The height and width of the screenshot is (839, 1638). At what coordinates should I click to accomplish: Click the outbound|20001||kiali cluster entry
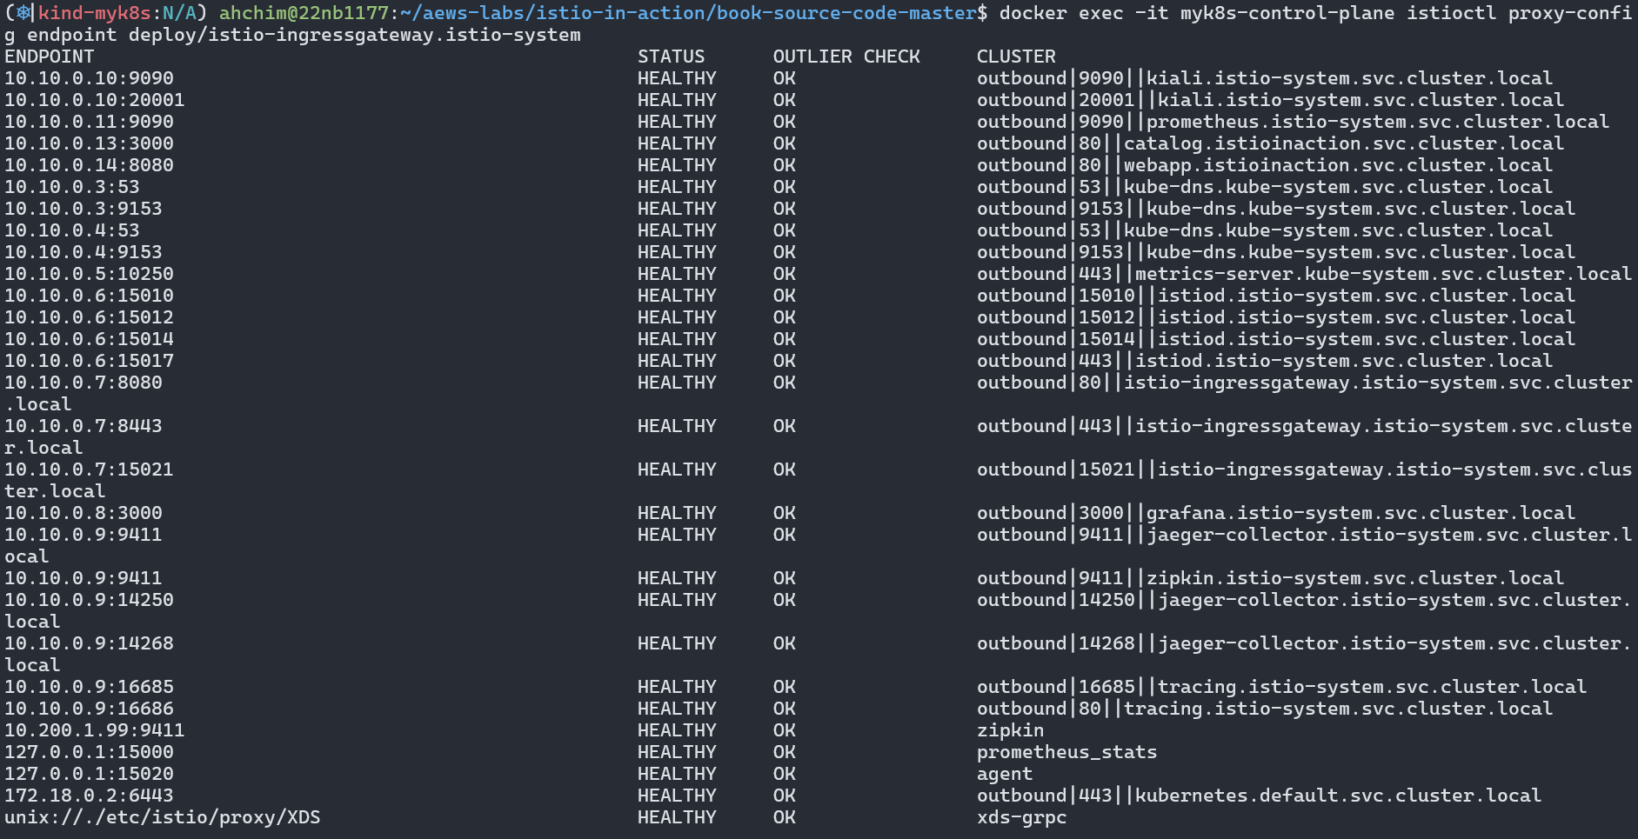pyautogui.click(x=1270, y=100)
